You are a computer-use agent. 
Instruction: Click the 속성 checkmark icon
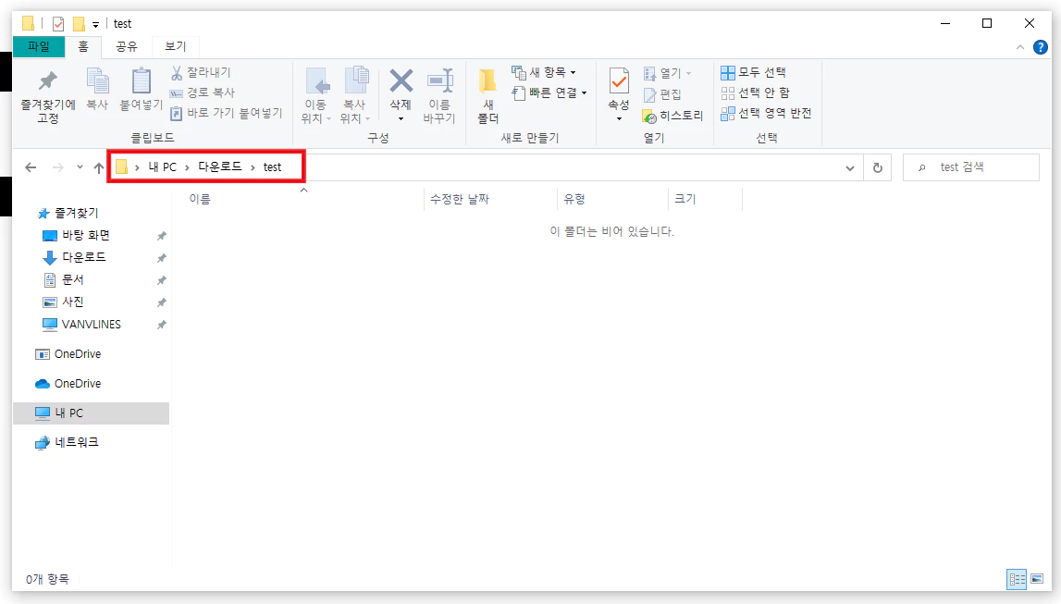[x=619, y=80]
